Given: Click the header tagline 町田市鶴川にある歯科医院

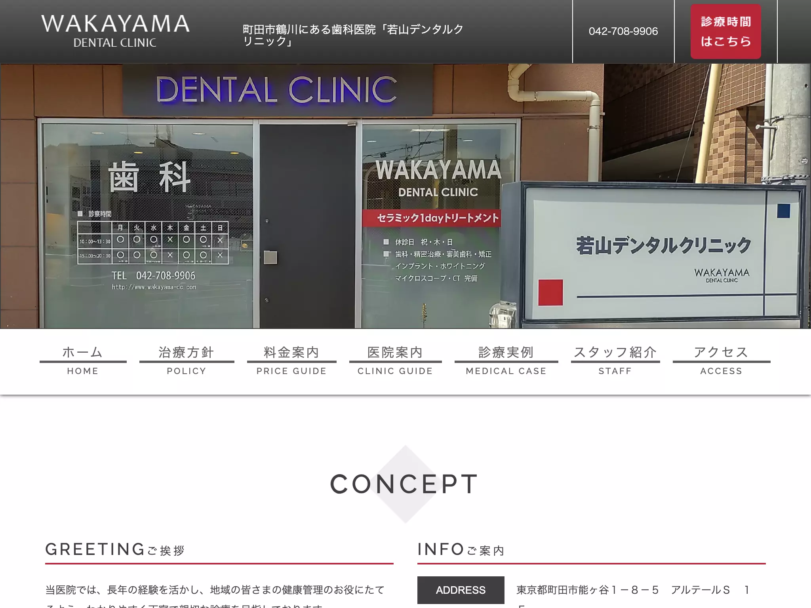Looking at the screenshot, I should click(x=353, y=35).
